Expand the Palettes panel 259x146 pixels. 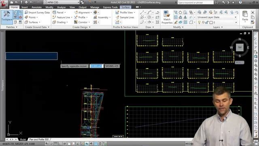click(12, 27)
